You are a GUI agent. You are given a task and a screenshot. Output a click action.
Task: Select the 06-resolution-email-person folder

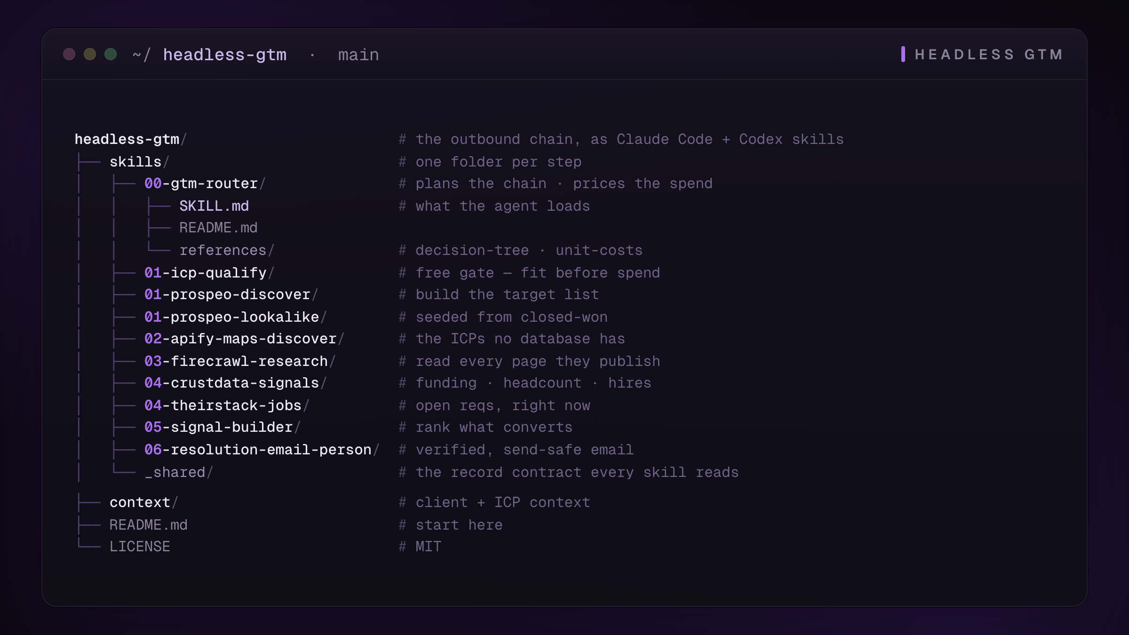pos(262,450)
